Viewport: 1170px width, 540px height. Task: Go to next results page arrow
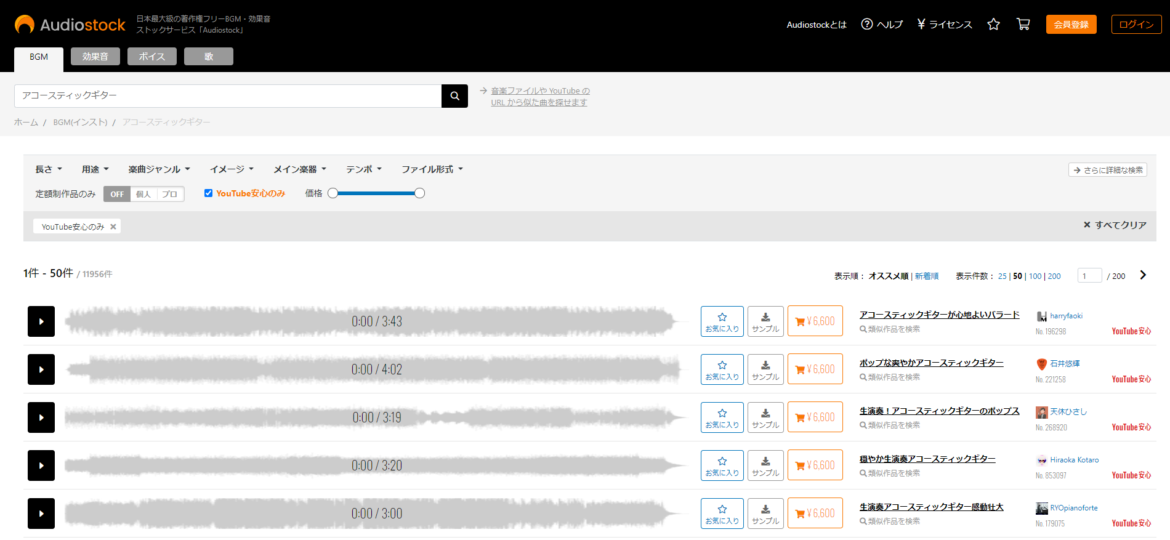1143,275
